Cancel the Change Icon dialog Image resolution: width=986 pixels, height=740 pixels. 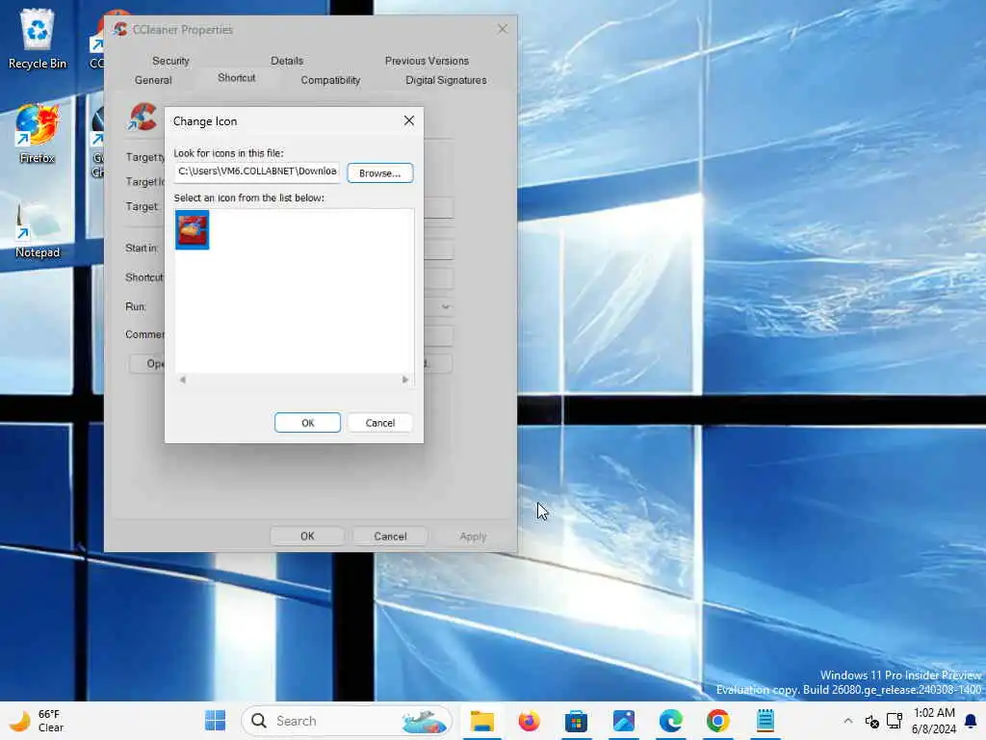[379, 423]
